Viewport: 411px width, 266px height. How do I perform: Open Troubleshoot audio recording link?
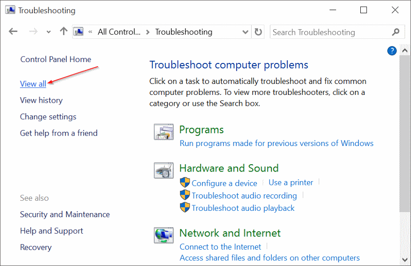tap(244, 196)
